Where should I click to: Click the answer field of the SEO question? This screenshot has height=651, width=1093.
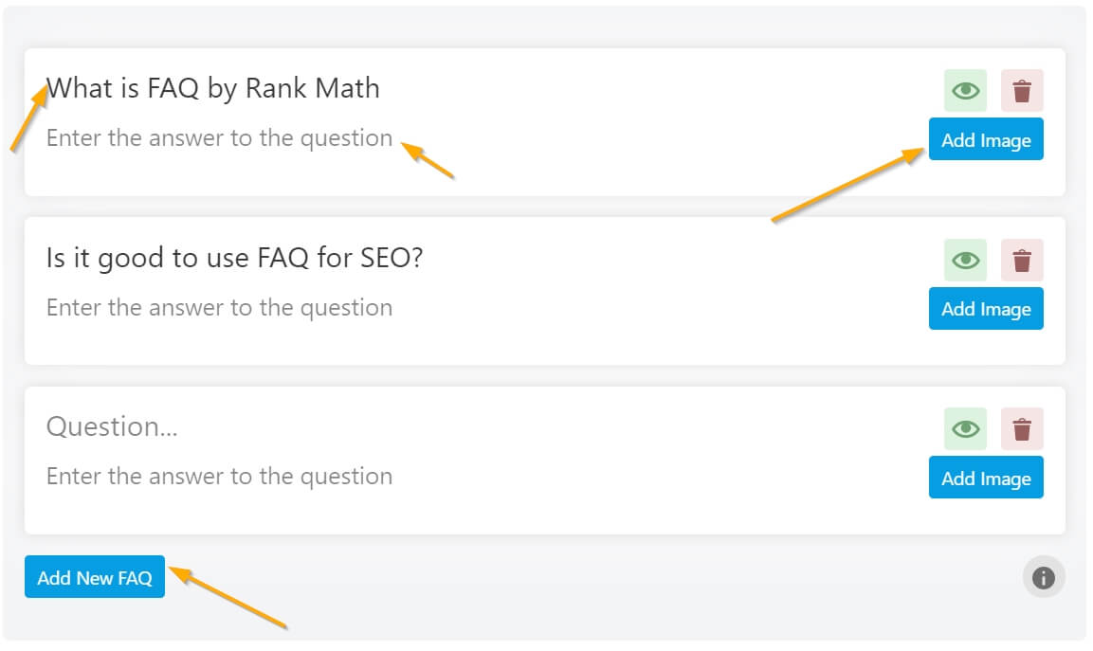(220, 307)
